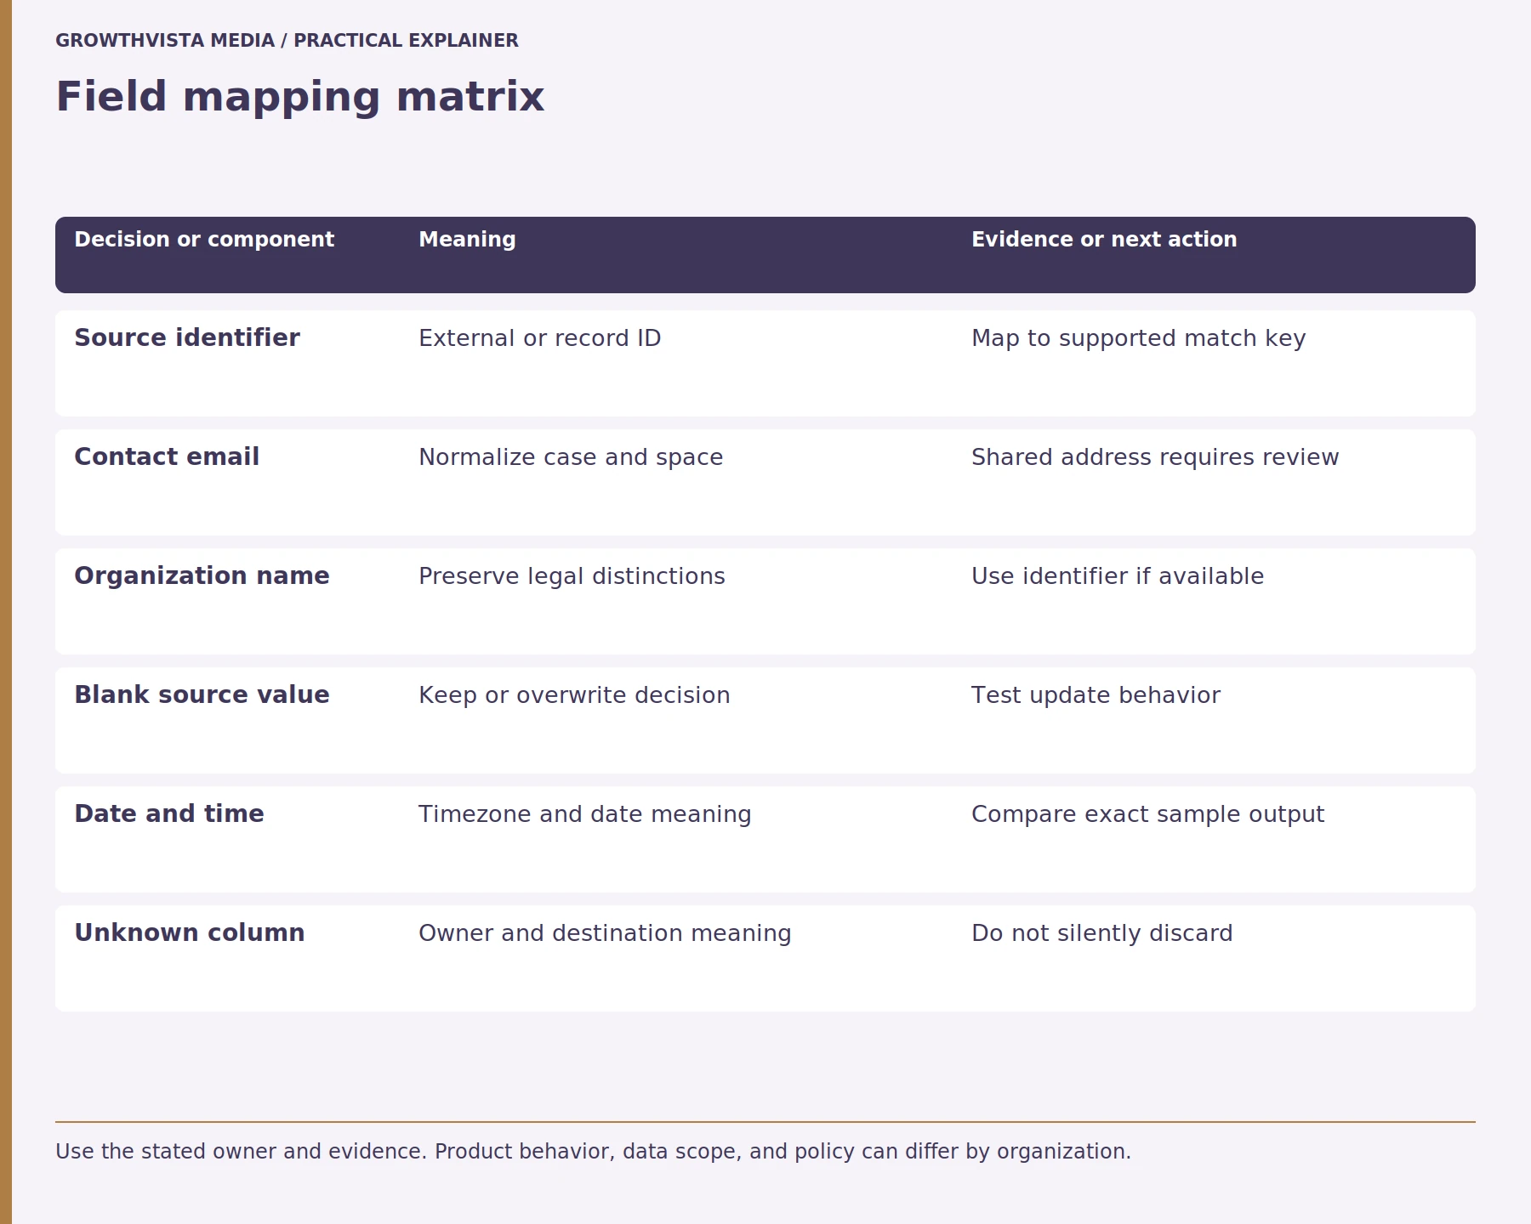The image size is (1531, 1224).
Task: Click 'External or record ID' cell
Action: 539,338
